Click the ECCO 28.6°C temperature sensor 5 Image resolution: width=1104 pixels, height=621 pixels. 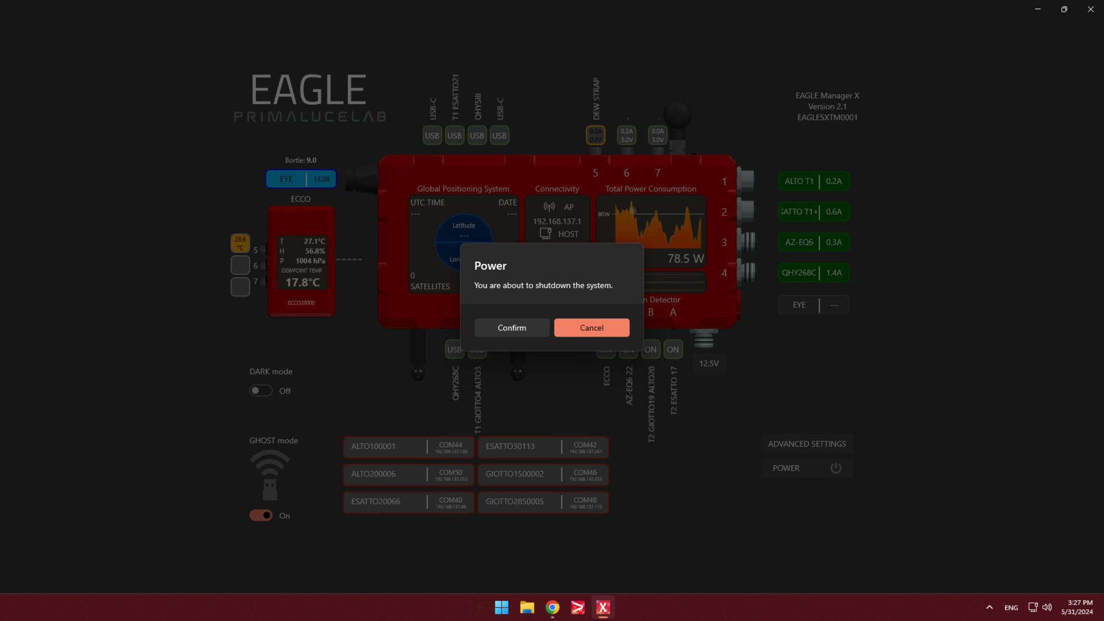(x=240, y=243)
